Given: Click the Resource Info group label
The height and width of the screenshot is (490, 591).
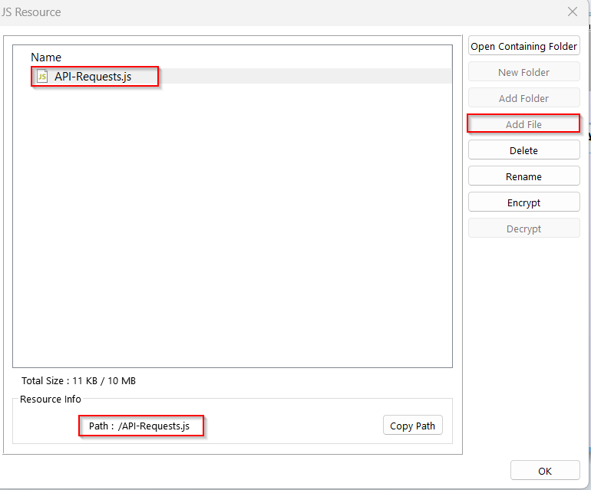Looking at the screenshot, I should (x=51, y=399).
